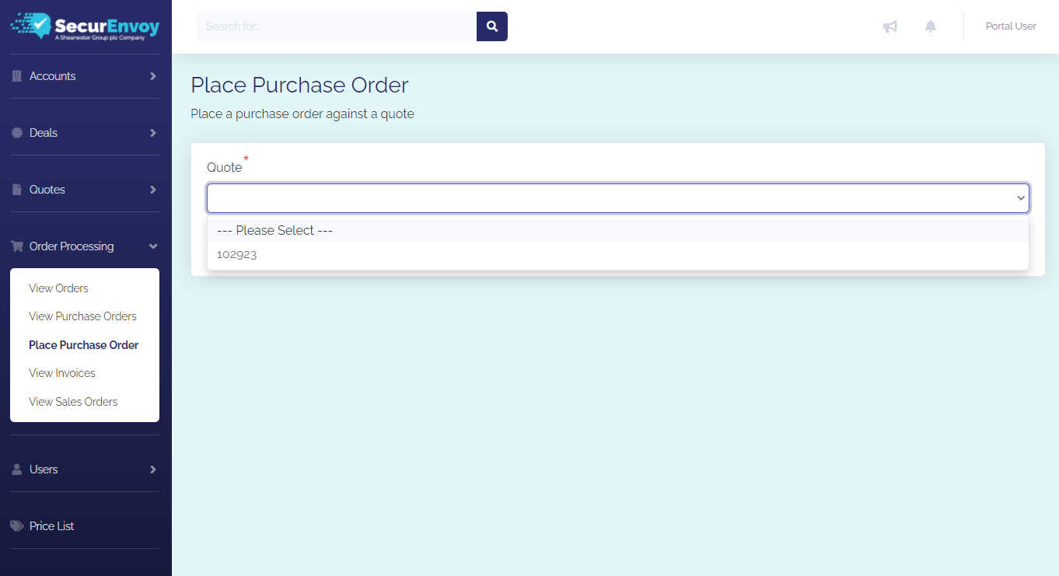
Task: Go to View Sales Orders
Action: (73, 402)
